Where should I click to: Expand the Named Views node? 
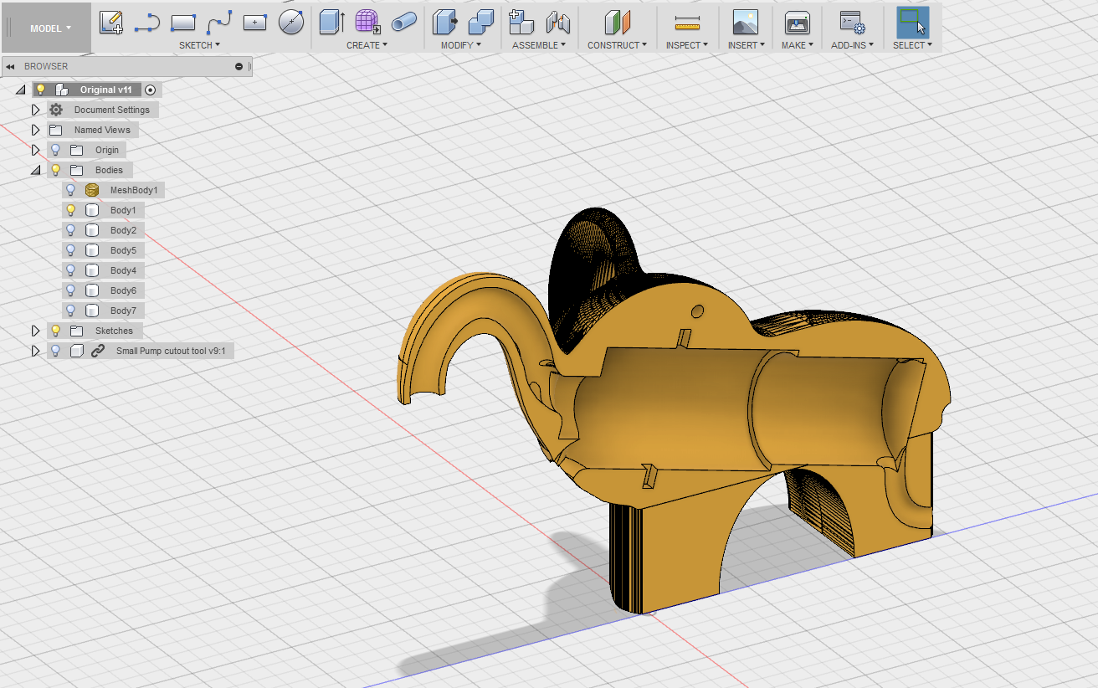[35, 130]
